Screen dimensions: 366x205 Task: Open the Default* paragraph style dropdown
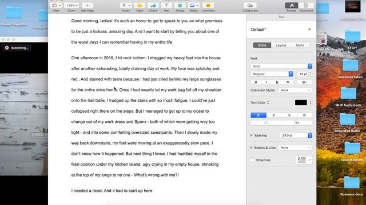tap(281, 30)
